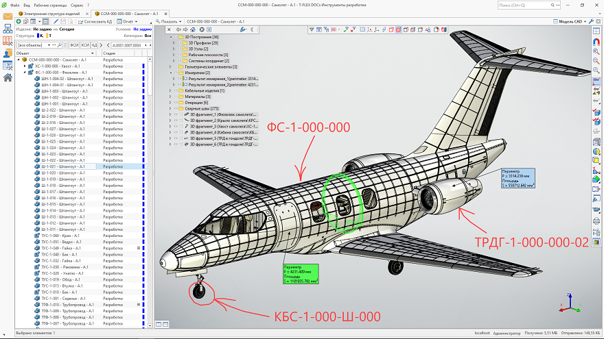
Task: Click the ФСИ filter button
Action: (x=74, y=45)
